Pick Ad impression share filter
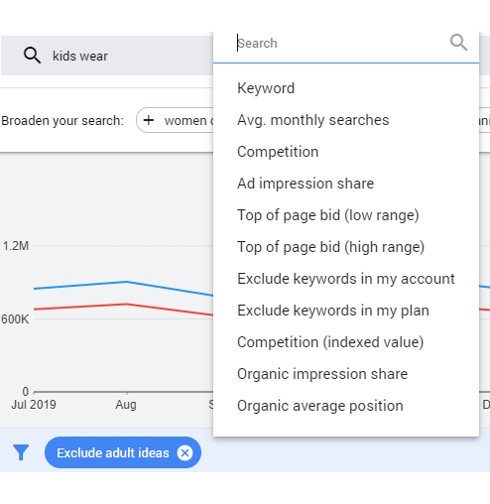 click(x=346, y=184)
